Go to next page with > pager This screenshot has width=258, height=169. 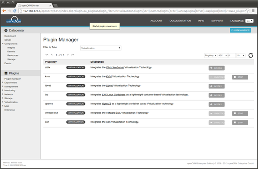coord(68,55)
